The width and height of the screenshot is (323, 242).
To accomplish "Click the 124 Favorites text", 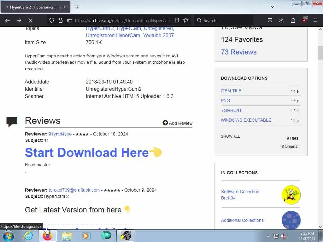I will coord(242,39).
